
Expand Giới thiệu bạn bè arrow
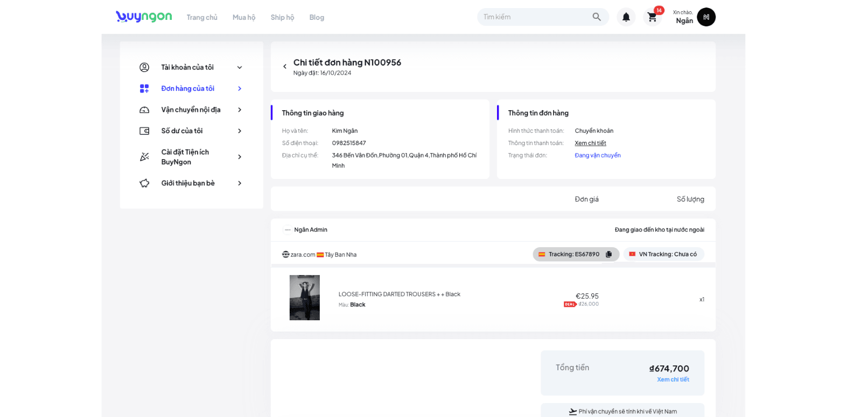click(240, 183)
